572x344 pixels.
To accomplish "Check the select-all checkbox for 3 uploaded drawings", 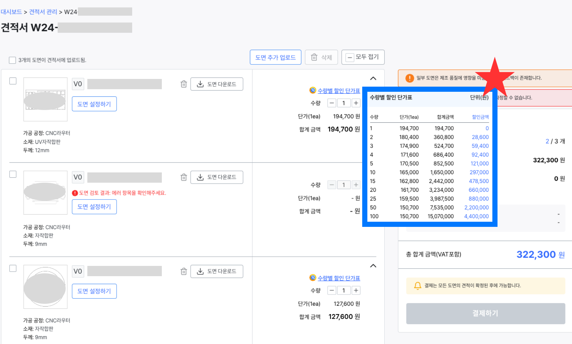I will 12,60.
